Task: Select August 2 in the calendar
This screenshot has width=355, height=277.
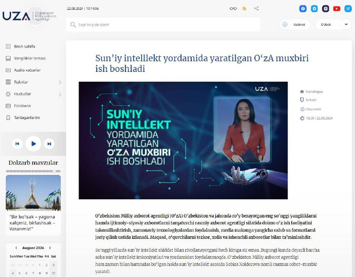Action: 47,265
